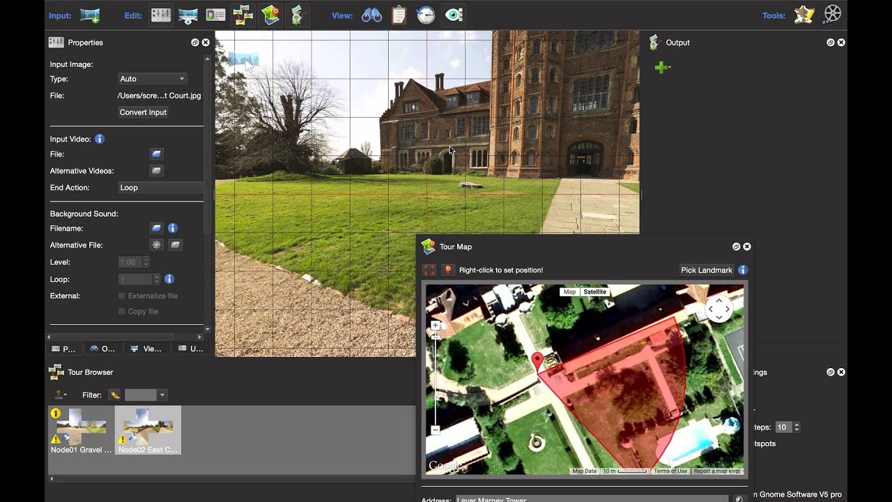Click the Tour Browser tag filter icon
Viewport: 892px width, 502px height.
tap(115, 395)
